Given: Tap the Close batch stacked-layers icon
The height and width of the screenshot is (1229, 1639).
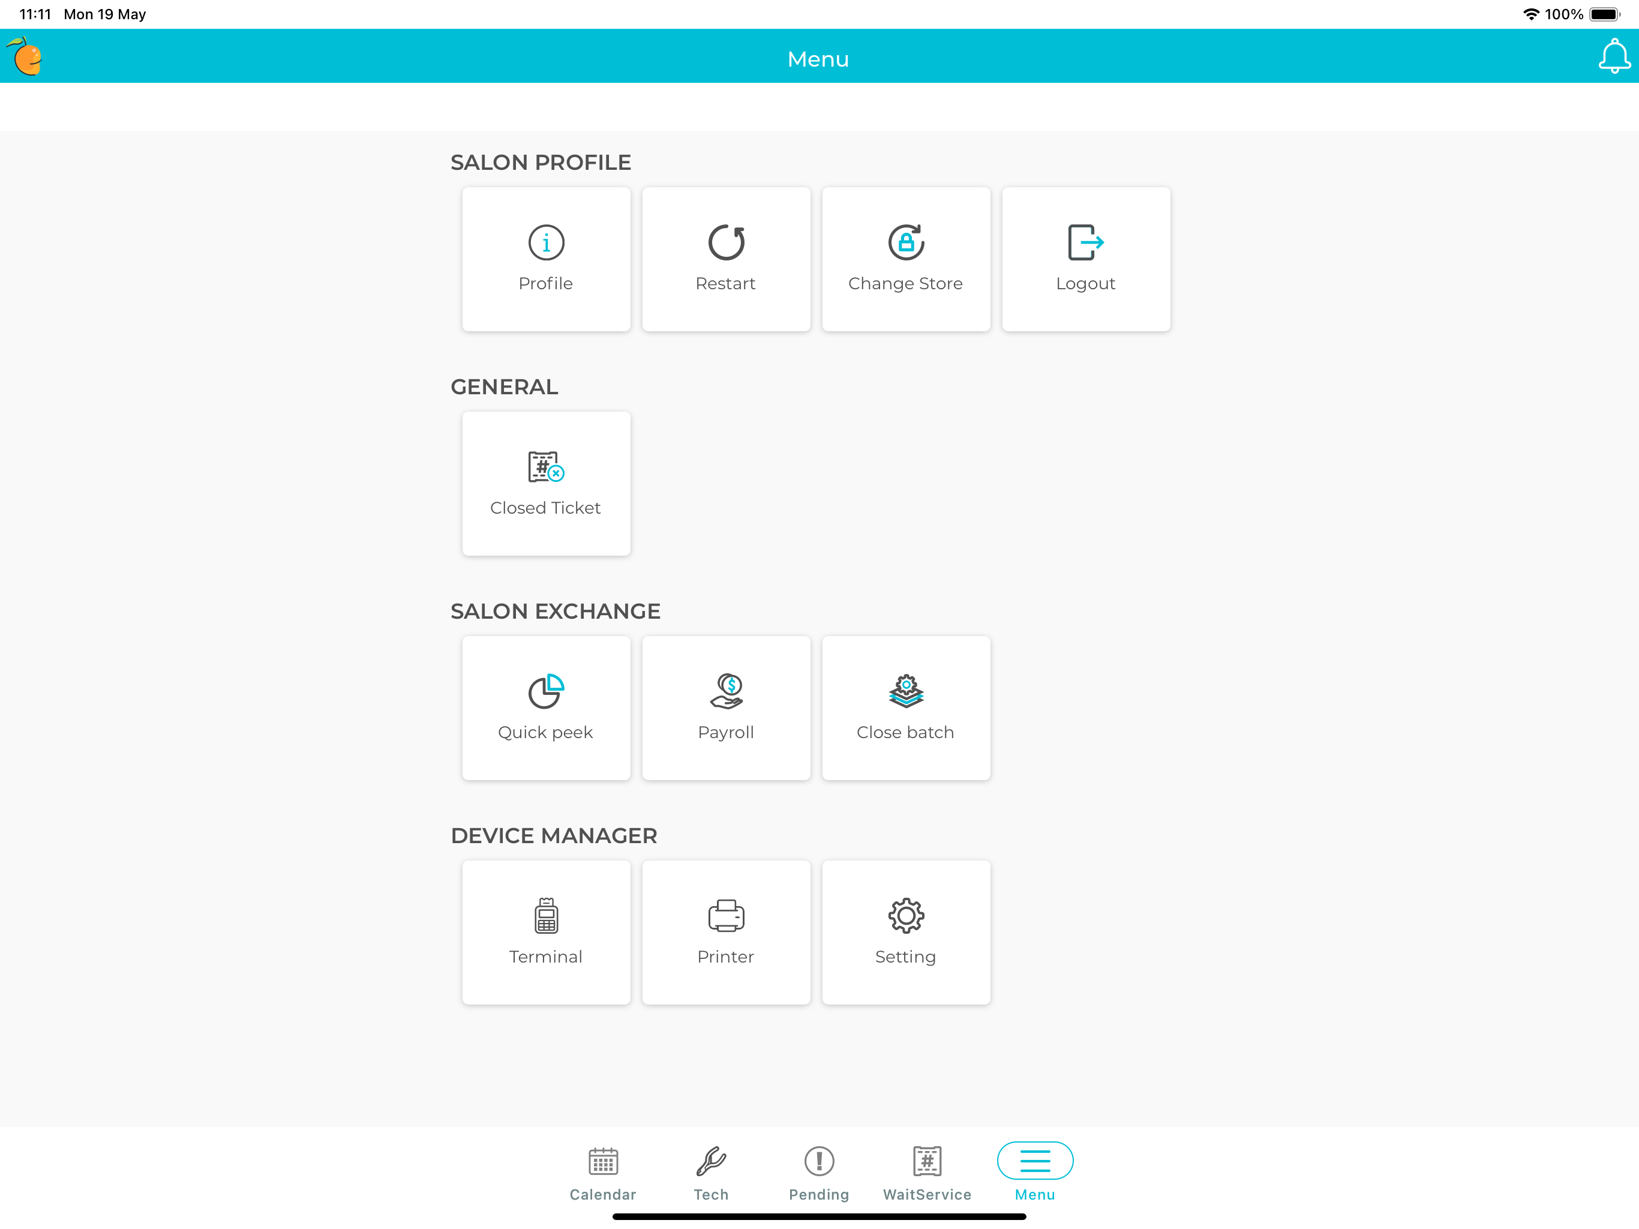Looking at the screenshot, I should (x=906, y=691).
